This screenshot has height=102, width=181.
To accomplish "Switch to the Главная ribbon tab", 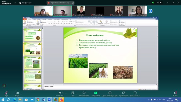I will click(x=29, y=19).
